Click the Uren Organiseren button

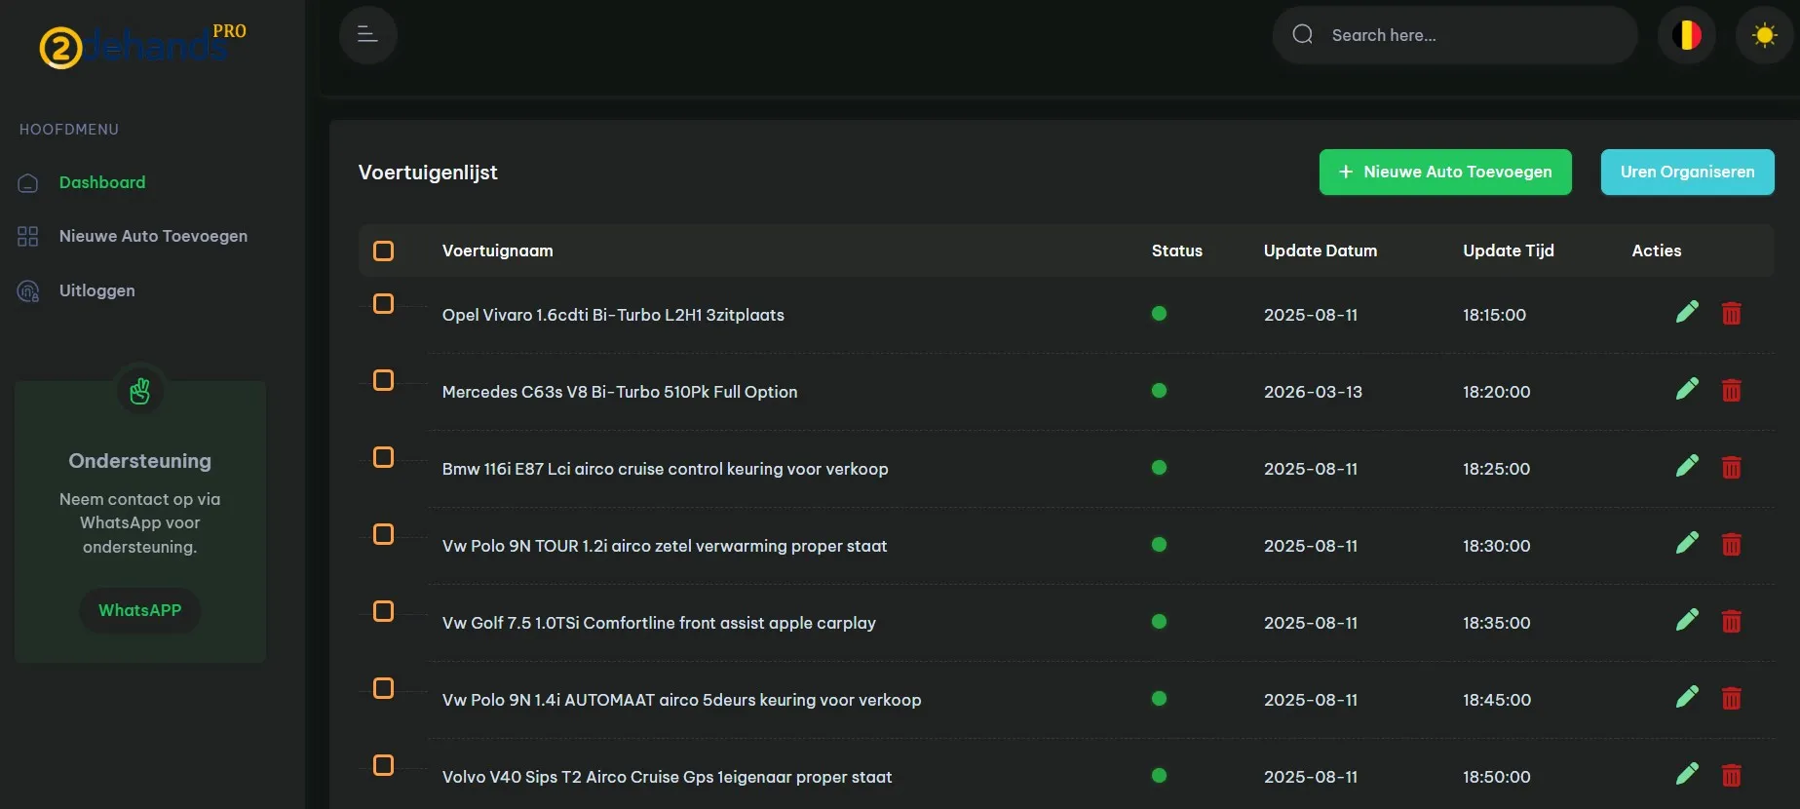(1687, 172)
